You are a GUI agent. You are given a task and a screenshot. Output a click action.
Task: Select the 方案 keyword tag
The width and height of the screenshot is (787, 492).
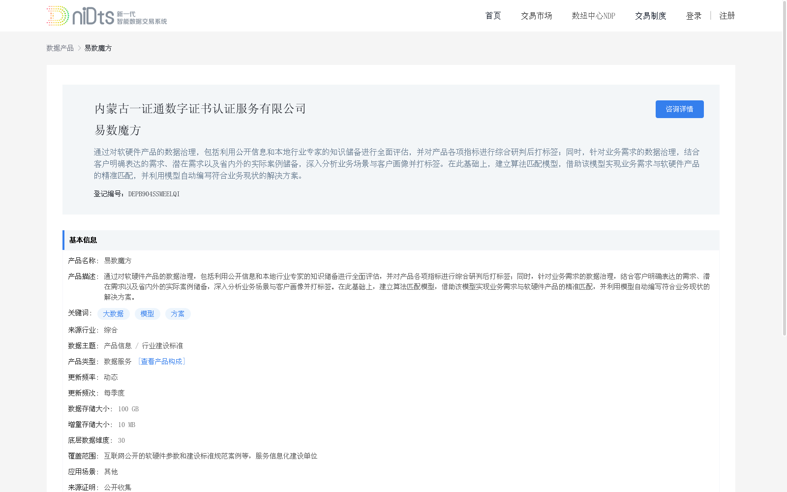tap(178, 314)
